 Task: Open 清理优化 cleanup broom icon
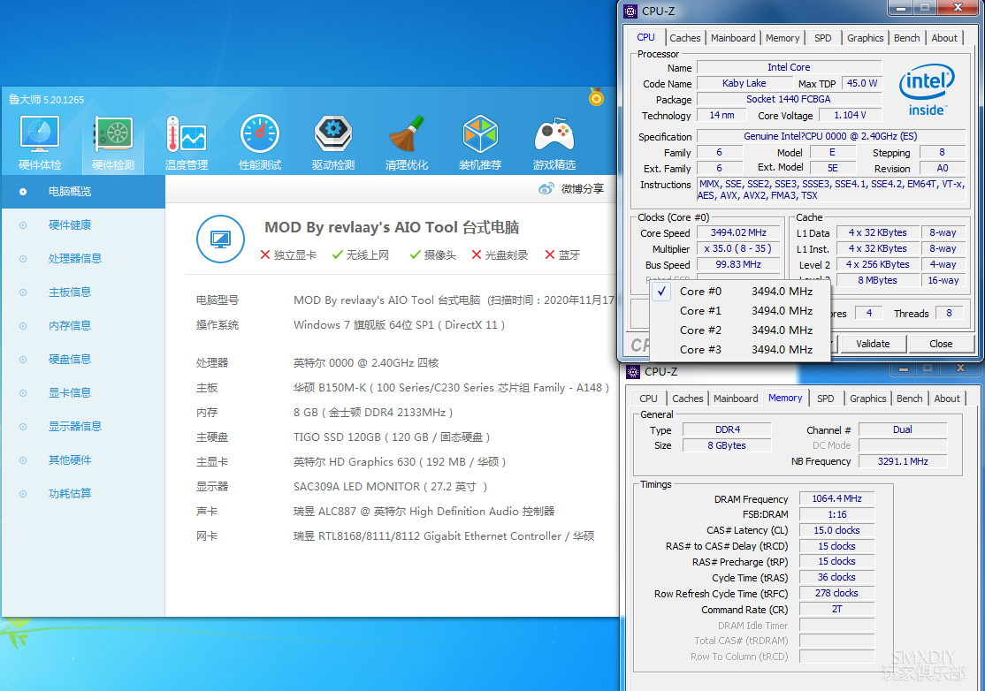pos(407,134)
